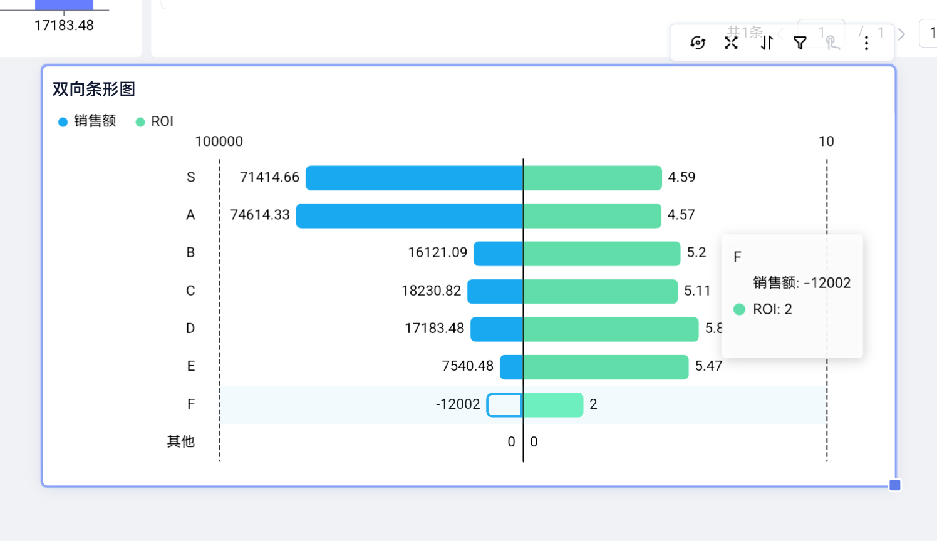The width and height of the screenshot is (937, 541).
Task: Click the E category axis label
Action: (x=191, y=366)
